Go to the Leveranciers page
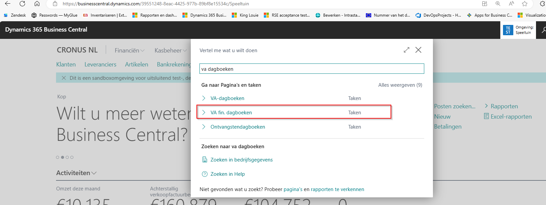The height and width of the screenshot is (205, 546). (x=100, y=64)
